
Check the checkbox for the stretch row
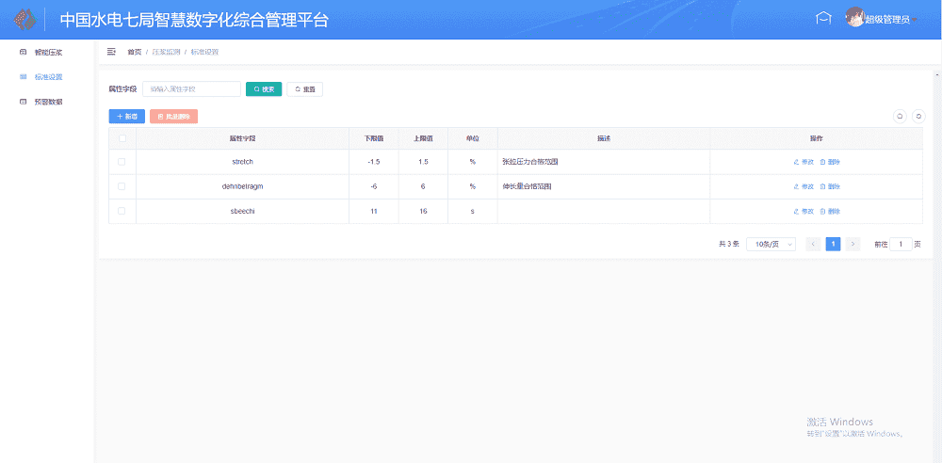(x=122, y=162)
